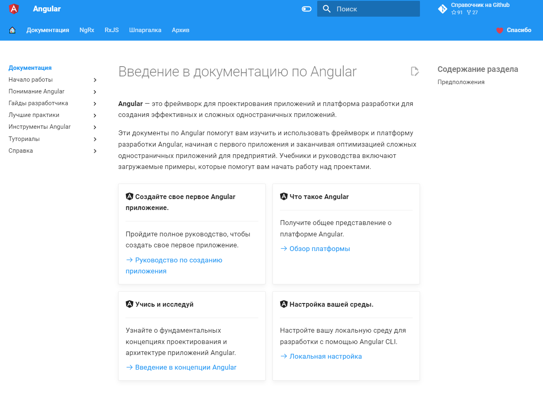This screenshot has width=543, height=394.
Task: Open Руководство по созданию приложения link
Action: [174, 266]
